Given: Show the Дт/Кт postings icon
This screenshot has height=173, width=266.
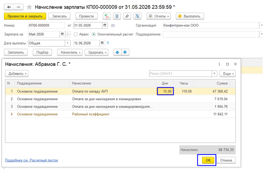Looking at the screenshot, I should pyautogui.click(x=107, y=16).
